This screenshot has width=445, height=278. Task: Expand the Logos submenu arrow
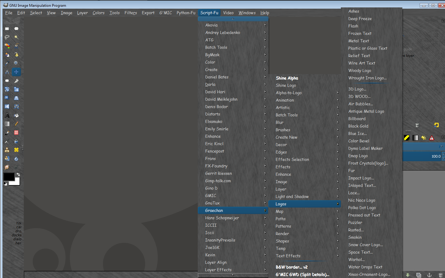[x=338, y=204]
